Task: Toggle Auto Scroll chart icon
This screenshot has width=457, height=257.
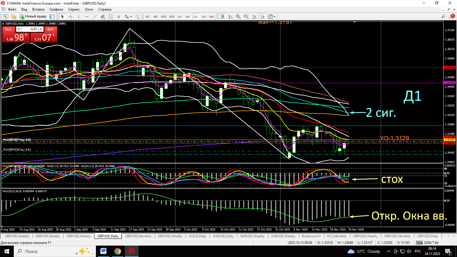Action: [254, 17]
